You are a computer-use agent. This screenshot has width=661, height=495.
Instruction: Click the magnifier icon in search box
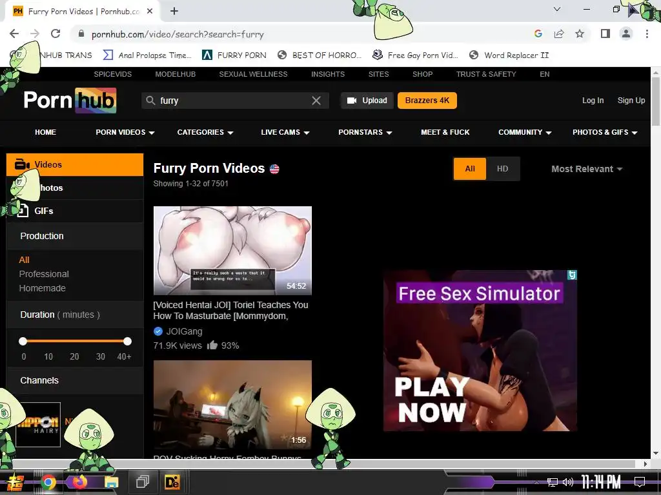click(x=150, y=101)
